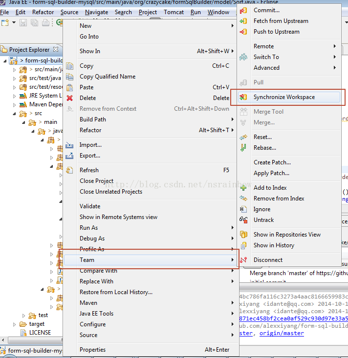Screen dimensions: 348x358
Task: Click the red X Delete icon
Action: click(69, 98)
